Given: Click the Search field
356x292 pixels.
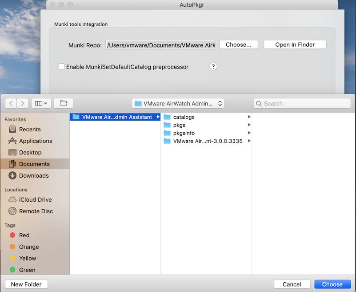Looking at the screenshot, I should pyautogui.click(x=302, y=103).
